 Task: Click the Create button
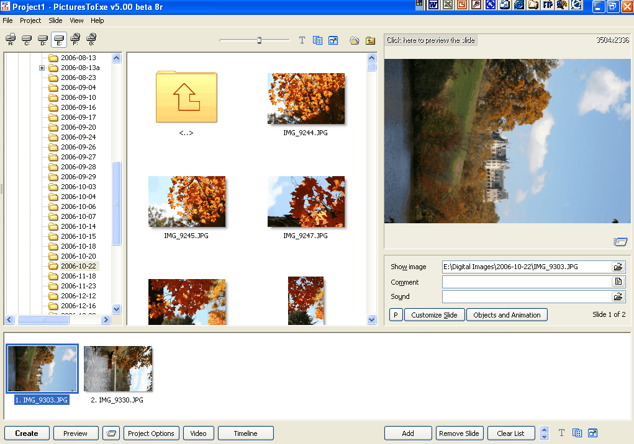(x=27, y=433)
